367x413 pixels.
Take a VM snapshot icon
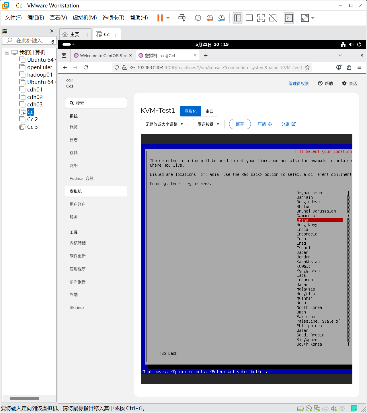point(198,18)
